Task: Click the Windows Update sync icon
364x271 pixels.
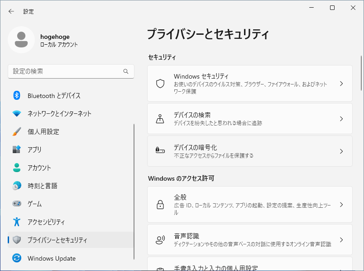Action: point(17,258)
